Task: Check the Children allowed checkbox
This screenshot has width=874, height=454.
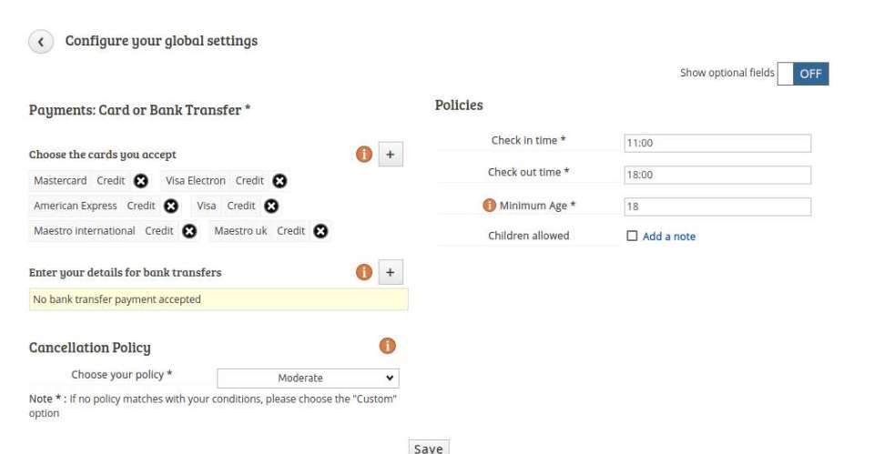Action: [x=632, y=237]
